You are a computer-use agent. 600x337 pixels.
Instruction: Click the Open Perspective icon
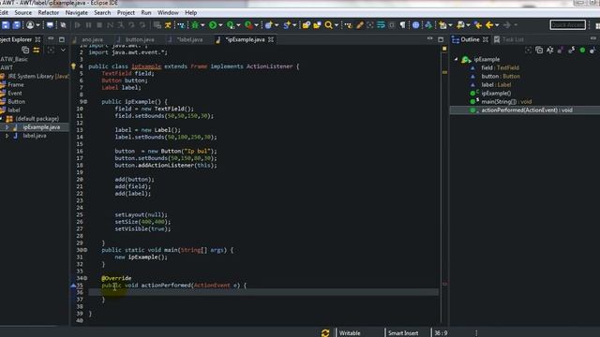[x=597, y=25]
